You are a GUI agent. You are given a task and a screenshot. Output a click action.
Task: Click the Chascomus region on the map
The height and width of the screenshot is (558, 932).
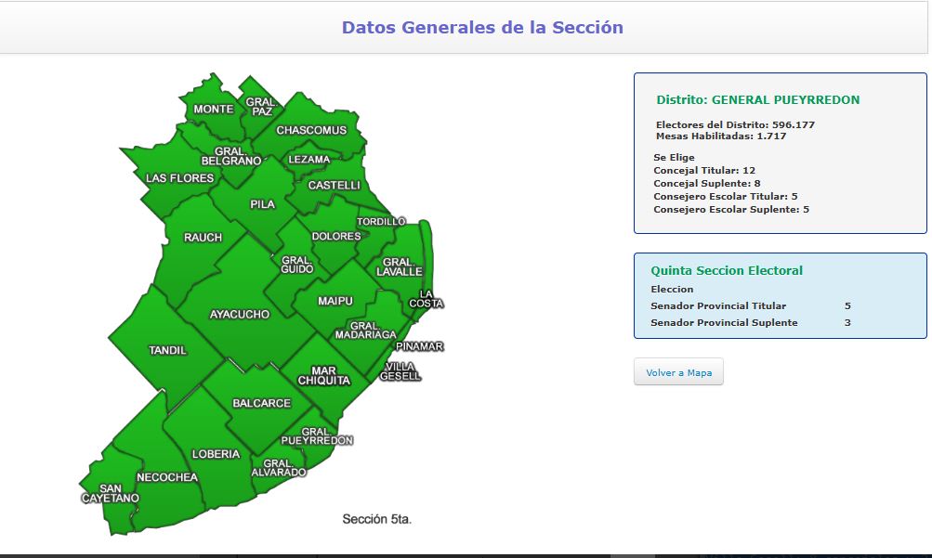tap(311, 130)
